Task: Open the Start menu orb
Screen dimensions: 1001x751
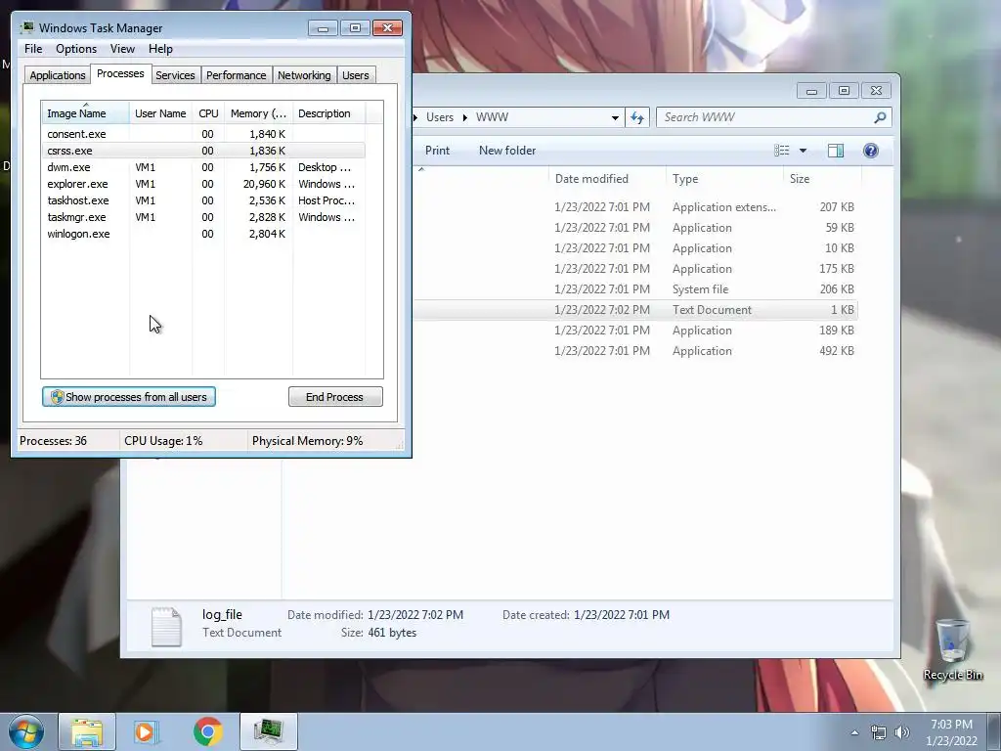Action: coord(26,731)
